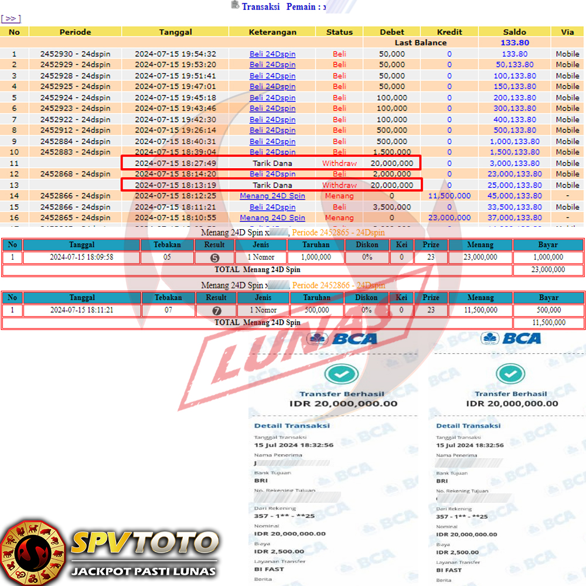
Task: Open Beli 24Dspin link in row 12
Action: pos(272,174)
